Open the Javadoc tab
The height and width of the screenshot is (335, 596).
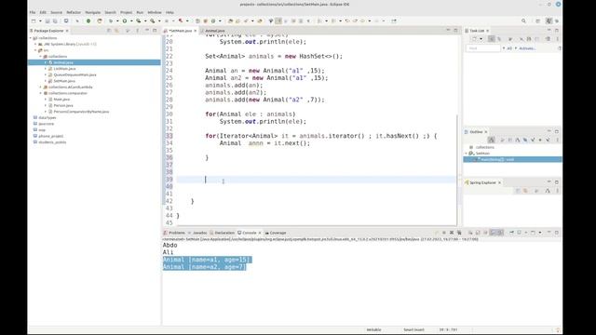[199, 233]
